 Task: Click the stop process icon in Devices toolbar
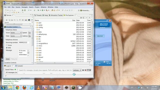(x=23, y=20)
